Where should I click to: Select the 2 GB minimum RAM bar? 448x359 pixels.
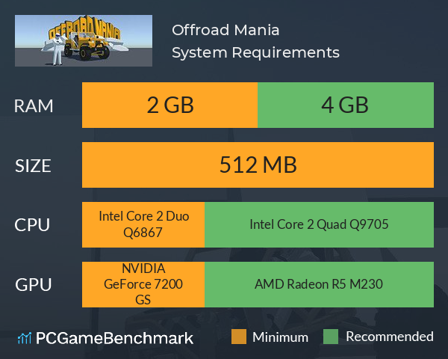point(169,105)
